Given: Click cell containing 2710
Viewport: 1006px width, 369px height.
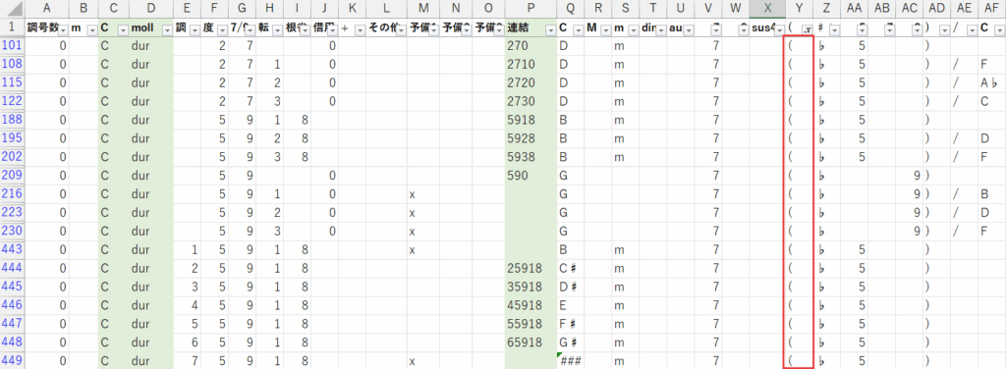Looking at the screenshot, I should 531,65.
